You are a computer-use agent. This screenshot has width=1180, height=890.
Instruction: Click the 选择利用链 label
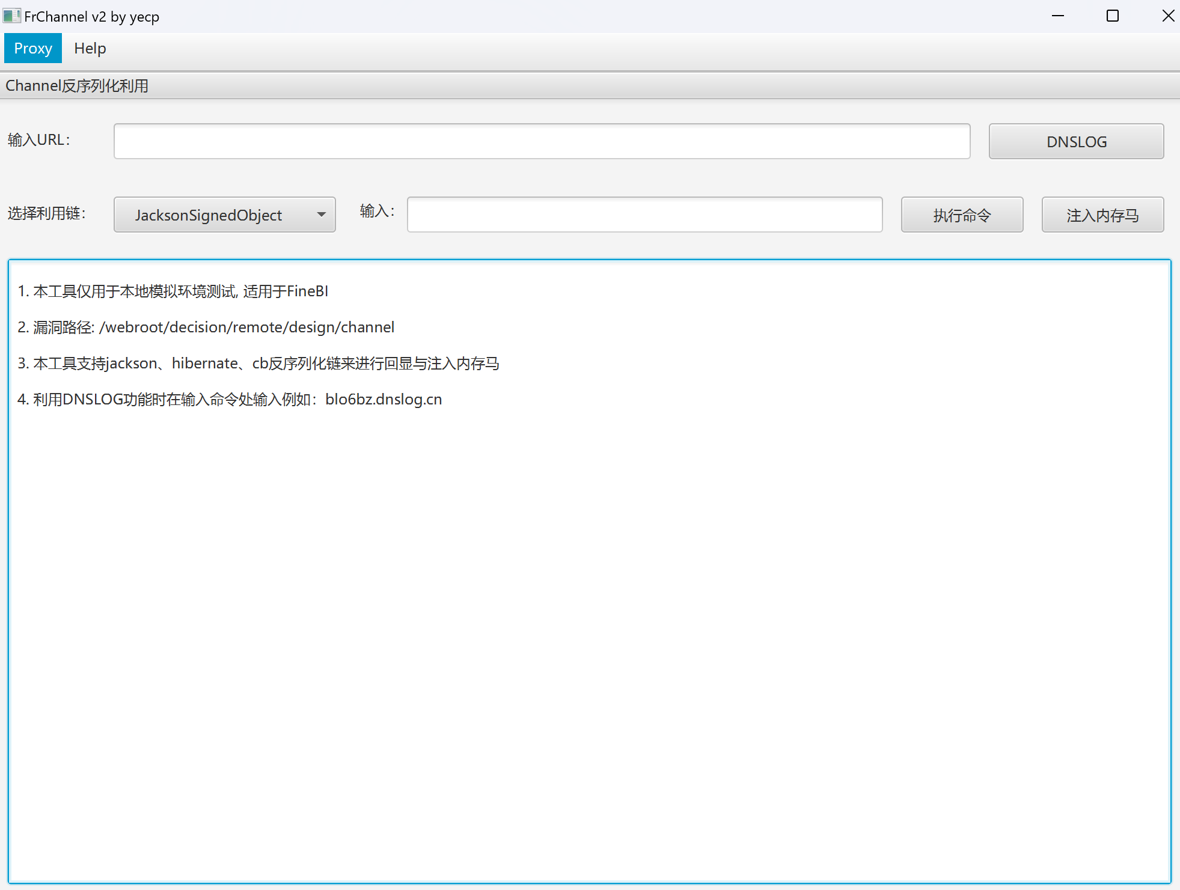coord(46,213)
